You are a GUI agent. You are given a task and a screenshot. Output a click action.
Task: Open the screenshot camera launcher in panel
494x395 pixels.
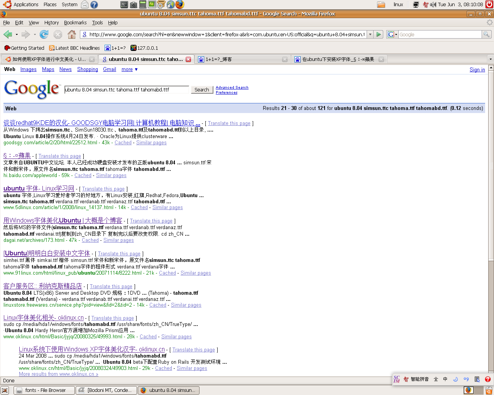[x=134, y=5]
